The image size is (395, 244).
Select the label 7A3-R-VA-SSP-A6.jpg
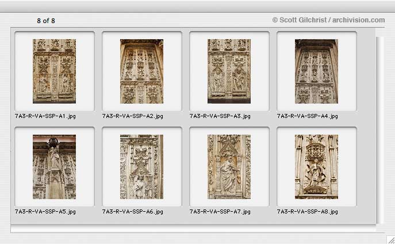tap(132, 212)
